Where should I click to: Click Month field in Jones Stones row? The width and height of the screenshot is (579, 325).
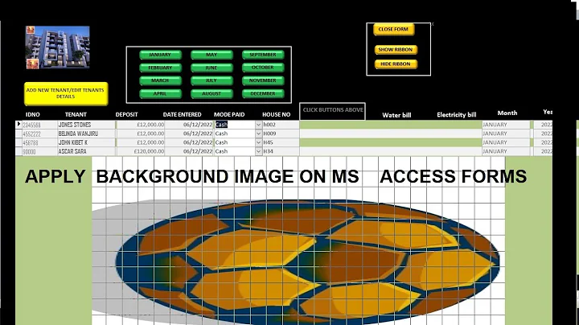[506, 125]
